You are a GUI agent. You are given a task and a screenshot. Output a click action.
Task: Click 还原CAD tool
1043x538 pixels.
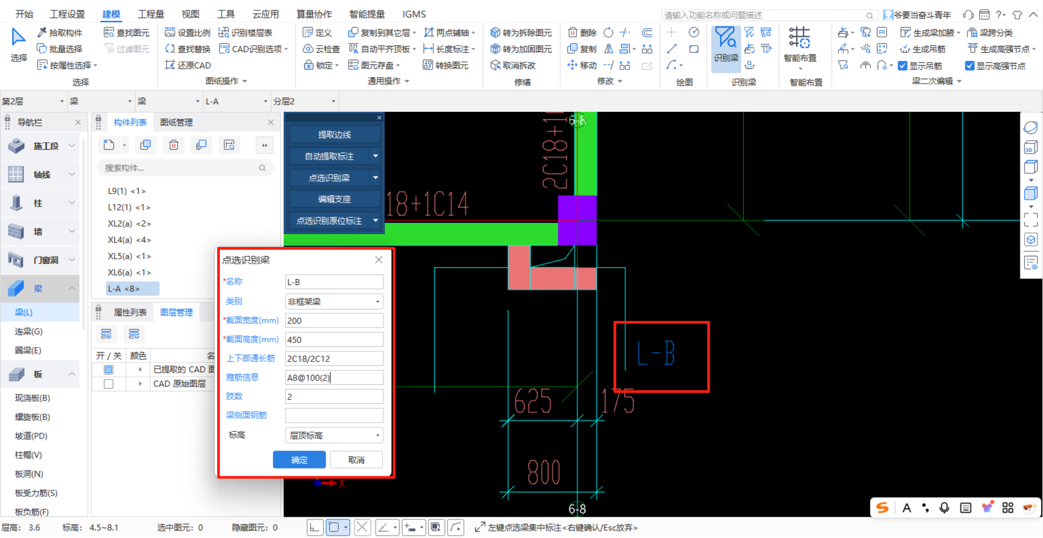(188, 65)
